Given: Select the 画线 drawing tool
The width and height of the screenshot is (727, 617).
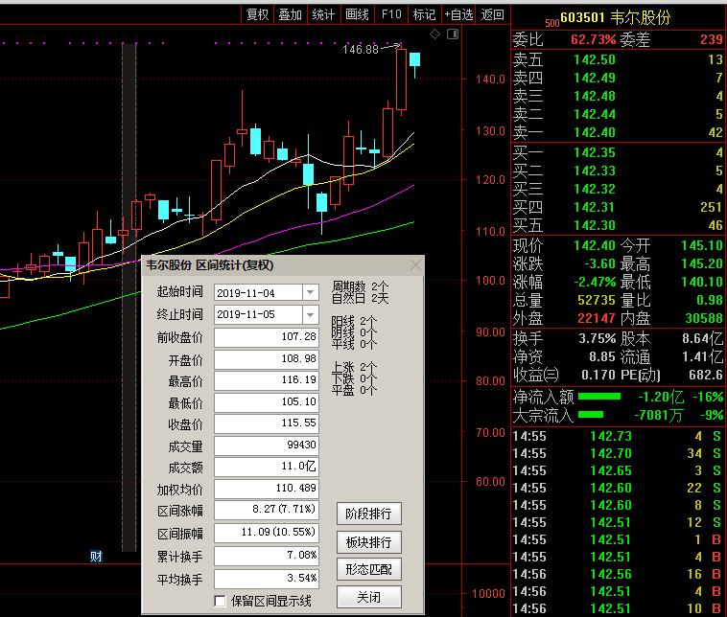Looking at the screenshot, I should [x=357, y=14].
